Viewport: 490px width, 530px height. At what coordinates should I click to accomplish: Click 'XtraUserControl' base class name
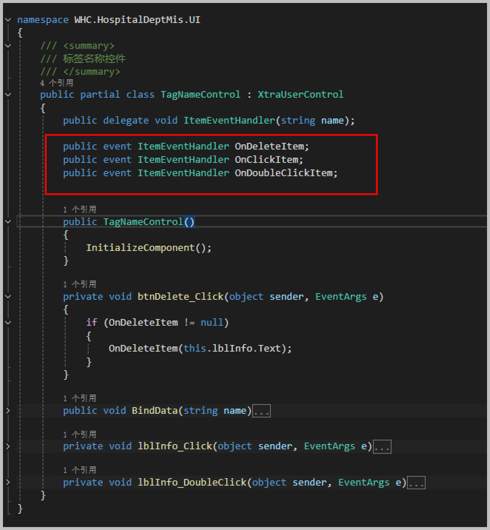pyautogui.click(x=301, y=95)
